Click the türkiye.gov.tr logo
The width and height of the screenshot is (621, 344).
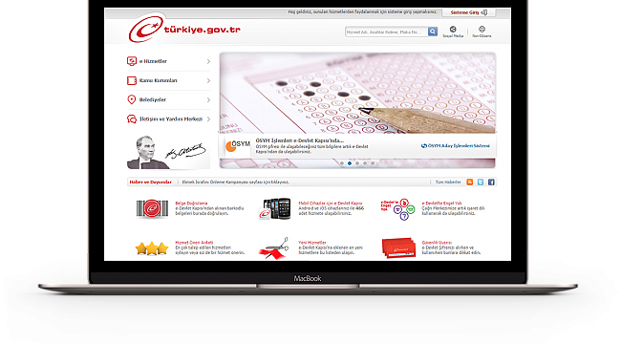point(184,29)
